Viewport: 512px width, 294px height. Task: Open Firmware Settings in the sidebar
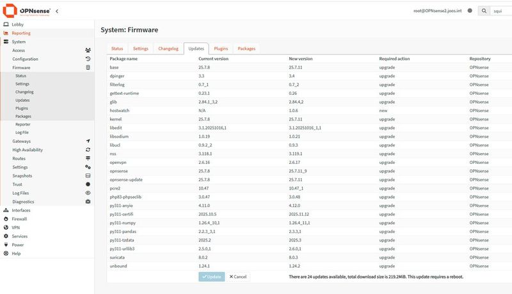click(22, 84)
